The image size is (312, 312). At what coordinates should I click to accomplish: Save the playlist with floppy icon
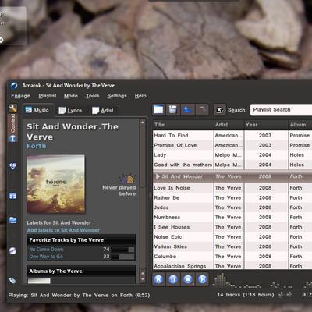coord(173,110)
